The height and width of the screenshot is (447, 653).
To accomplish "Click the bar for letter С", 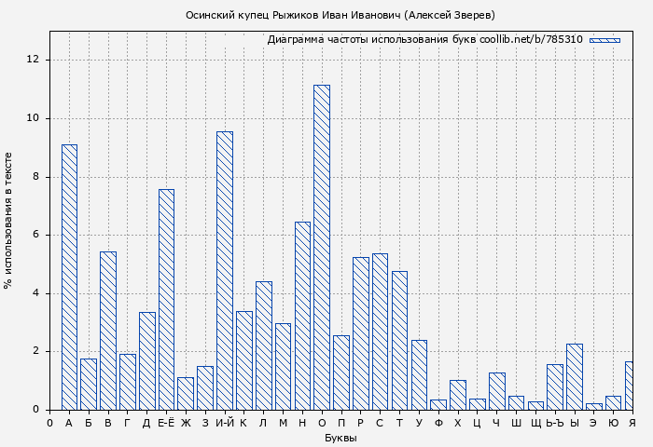I will point(380,332).
